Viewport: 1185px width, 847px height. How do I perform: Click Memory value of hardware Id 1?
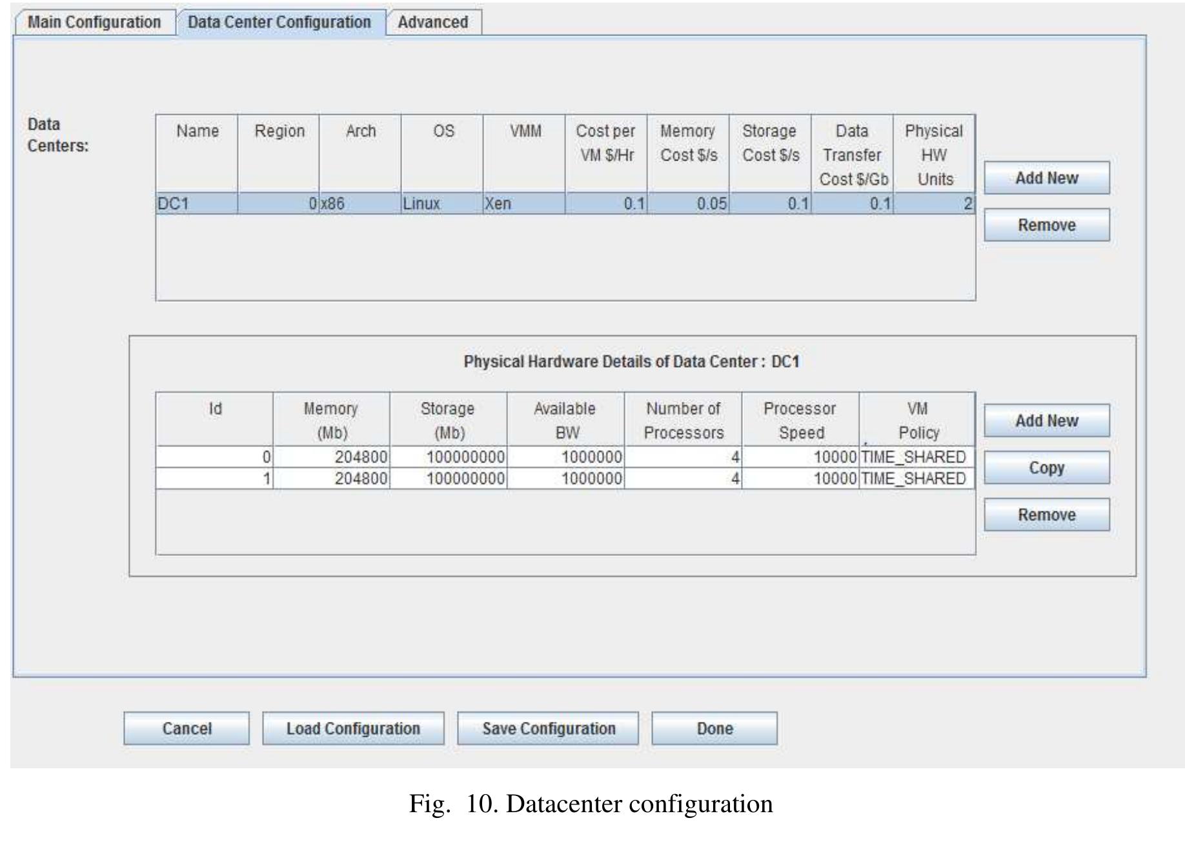(332, 479)
